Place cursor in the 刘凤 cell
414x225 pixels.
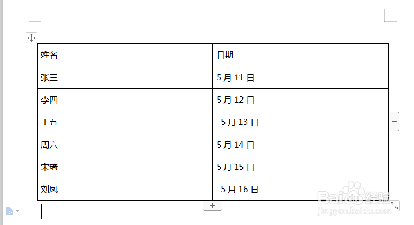pyautogui.click(x=125, y=189)
